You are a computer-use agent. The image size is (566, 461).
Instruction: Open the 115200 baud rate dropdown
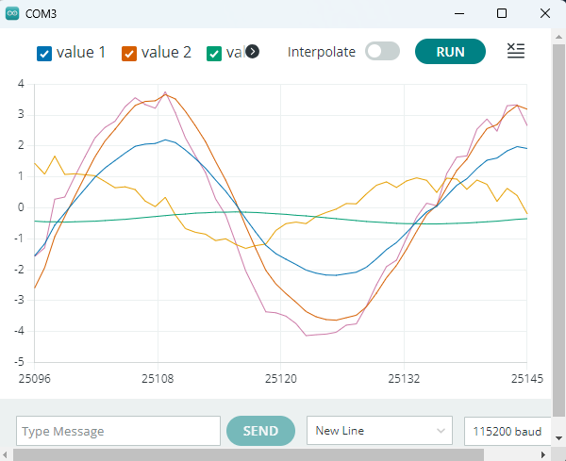click(x=509, y=431)
